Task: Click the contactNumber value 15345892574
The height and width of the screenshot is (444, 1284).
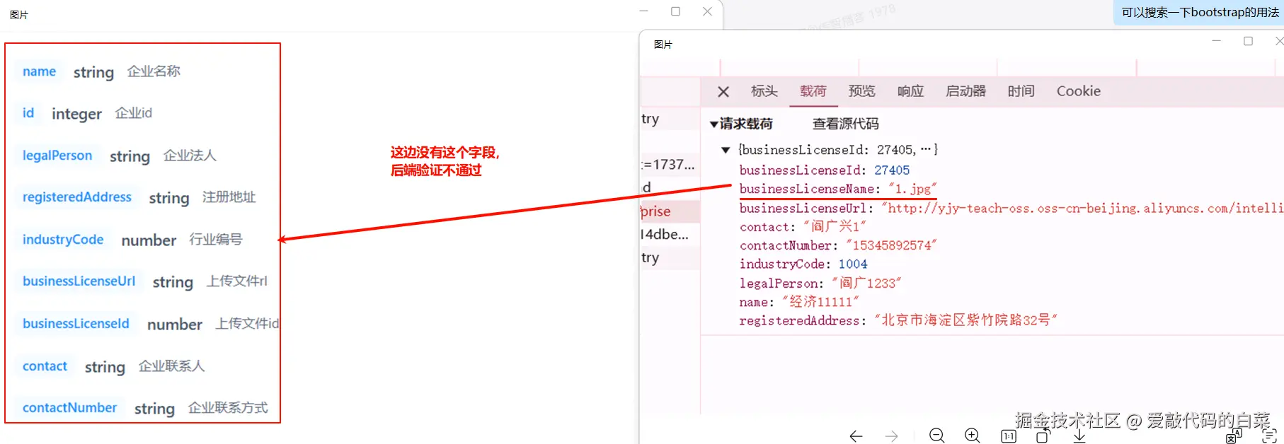Action: point(891,245)
